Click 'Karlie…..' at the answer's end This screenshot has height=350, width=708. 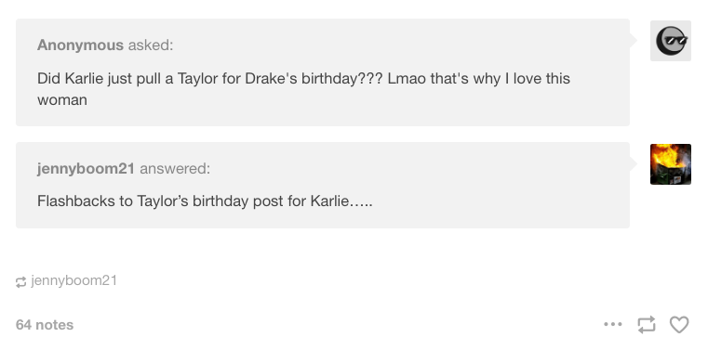pos(341,201)
